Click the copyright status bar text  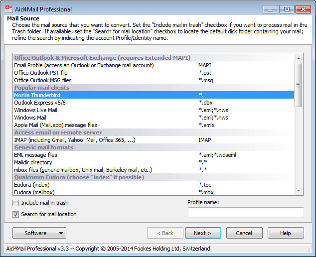pos(108,249)
